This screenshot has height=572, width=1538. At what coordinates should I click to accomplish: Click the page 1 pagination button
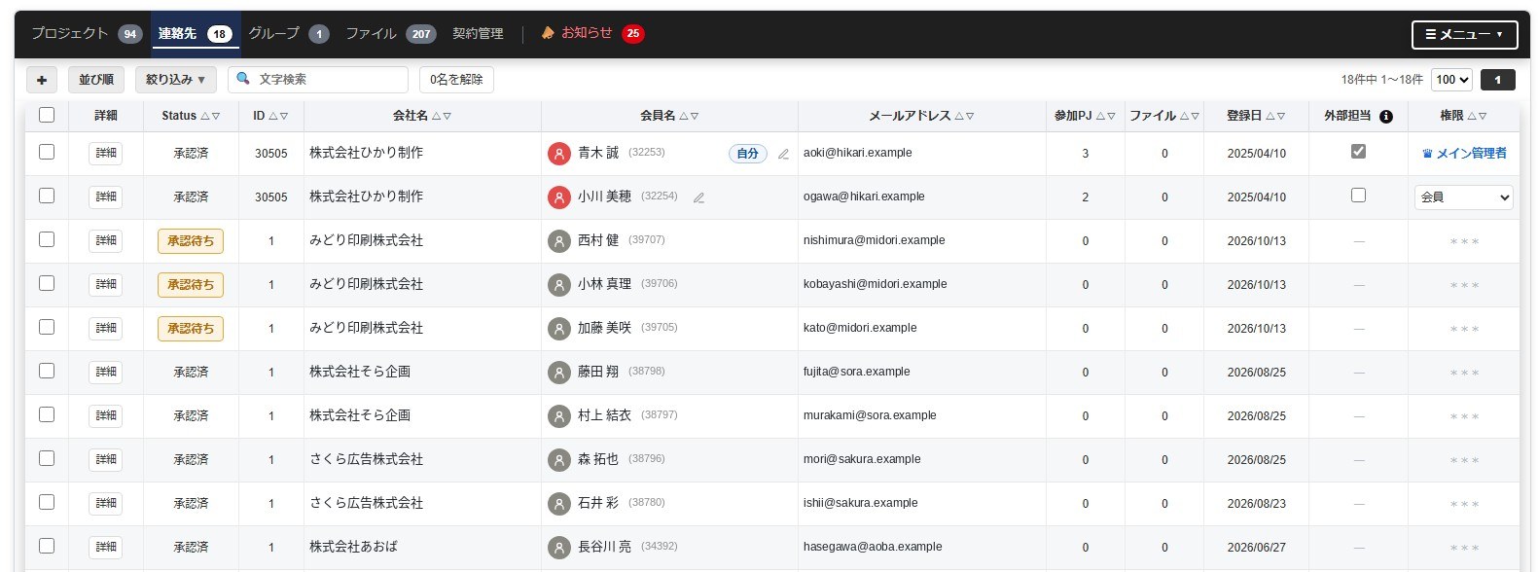click(x=1497, y=80)
